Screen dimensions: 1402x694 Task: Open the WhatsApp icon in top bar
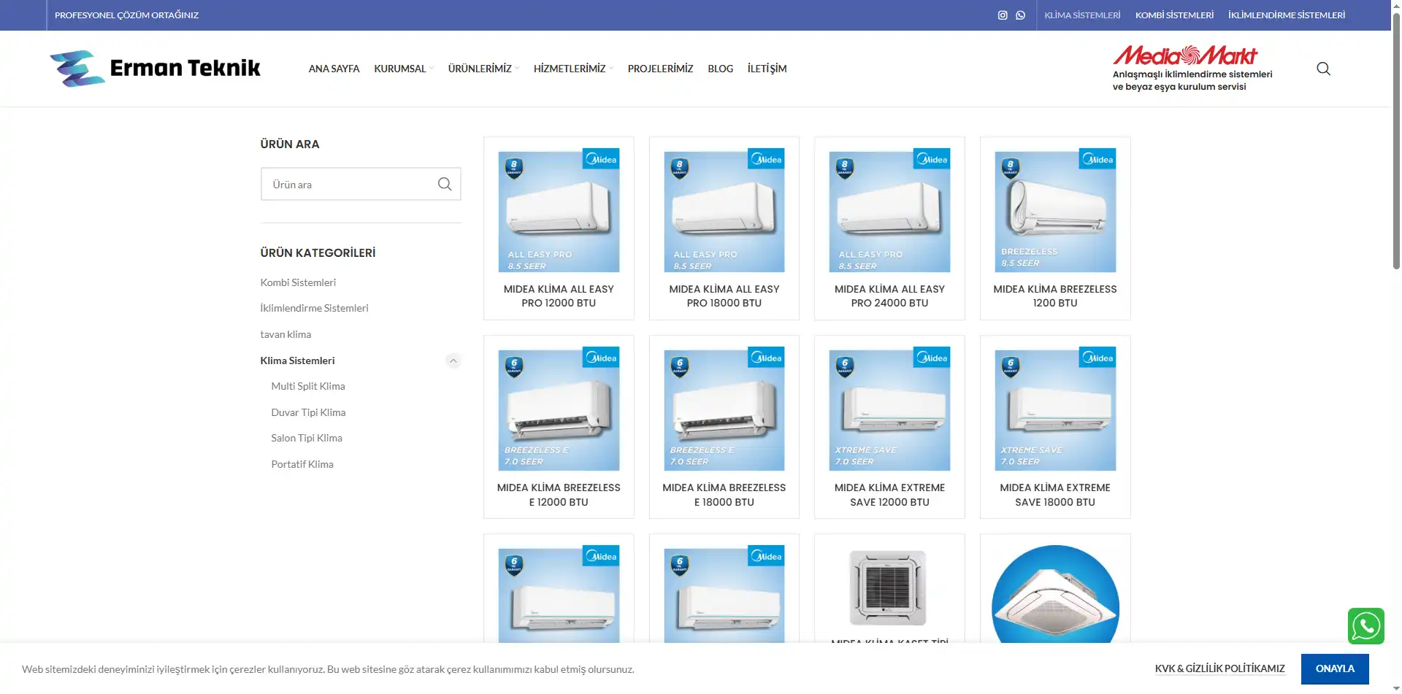(1020, 15)
